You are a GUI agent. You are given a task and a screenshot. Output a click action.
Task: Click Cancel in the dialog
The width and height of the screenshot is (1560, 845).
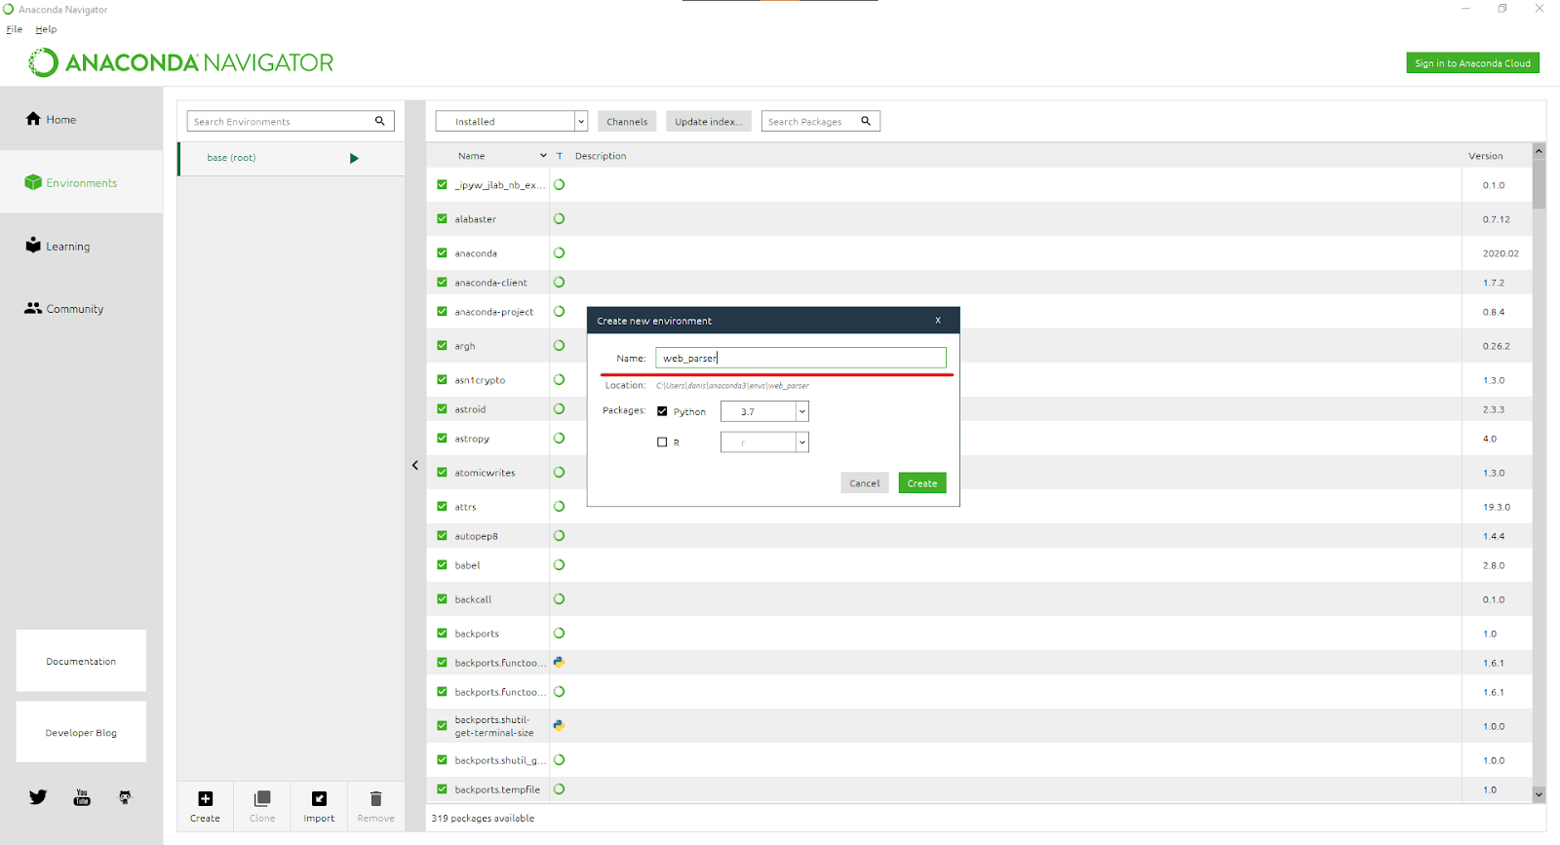[865, 482]
